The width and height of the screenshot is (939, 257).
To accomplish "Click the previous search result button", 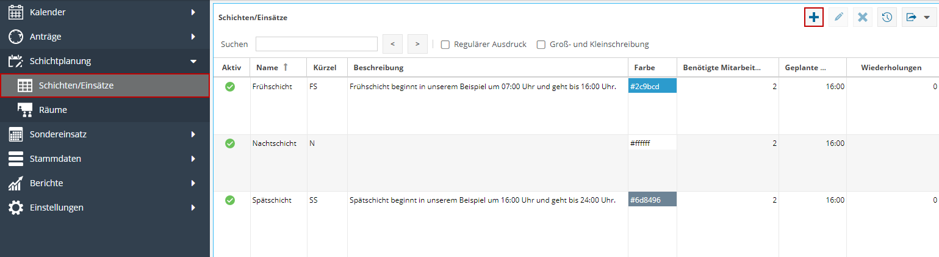I will (x=392, y=44).
